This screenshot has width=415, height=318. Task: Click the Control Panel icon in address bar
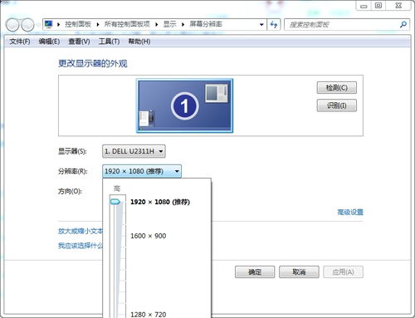(49, 24)
